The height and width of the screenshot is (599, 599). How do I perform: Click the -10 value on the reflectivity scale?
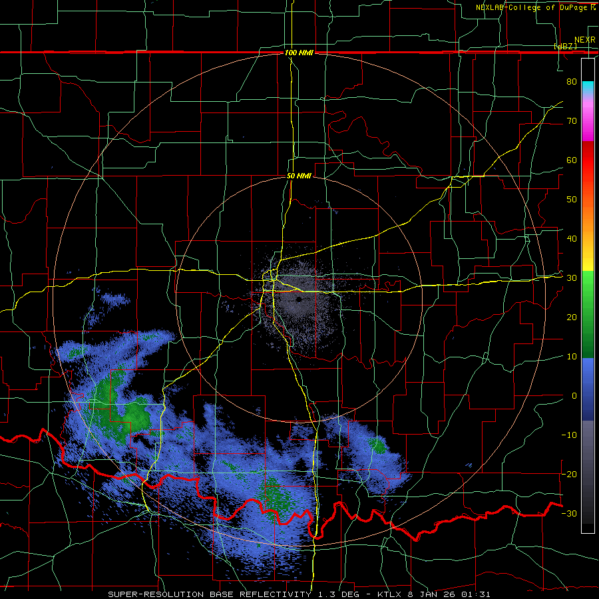[569, 435]
